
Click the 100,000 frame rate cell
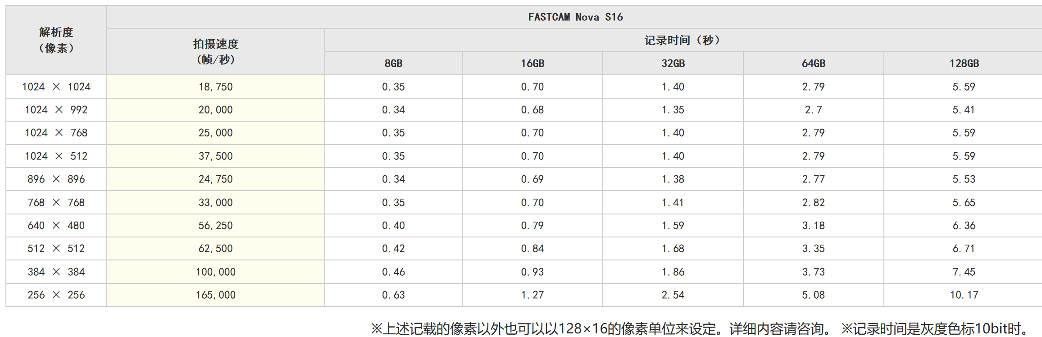tap(216, 272)
